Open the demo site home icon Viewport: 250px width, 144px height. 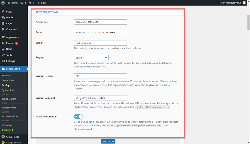click(9, 3)
